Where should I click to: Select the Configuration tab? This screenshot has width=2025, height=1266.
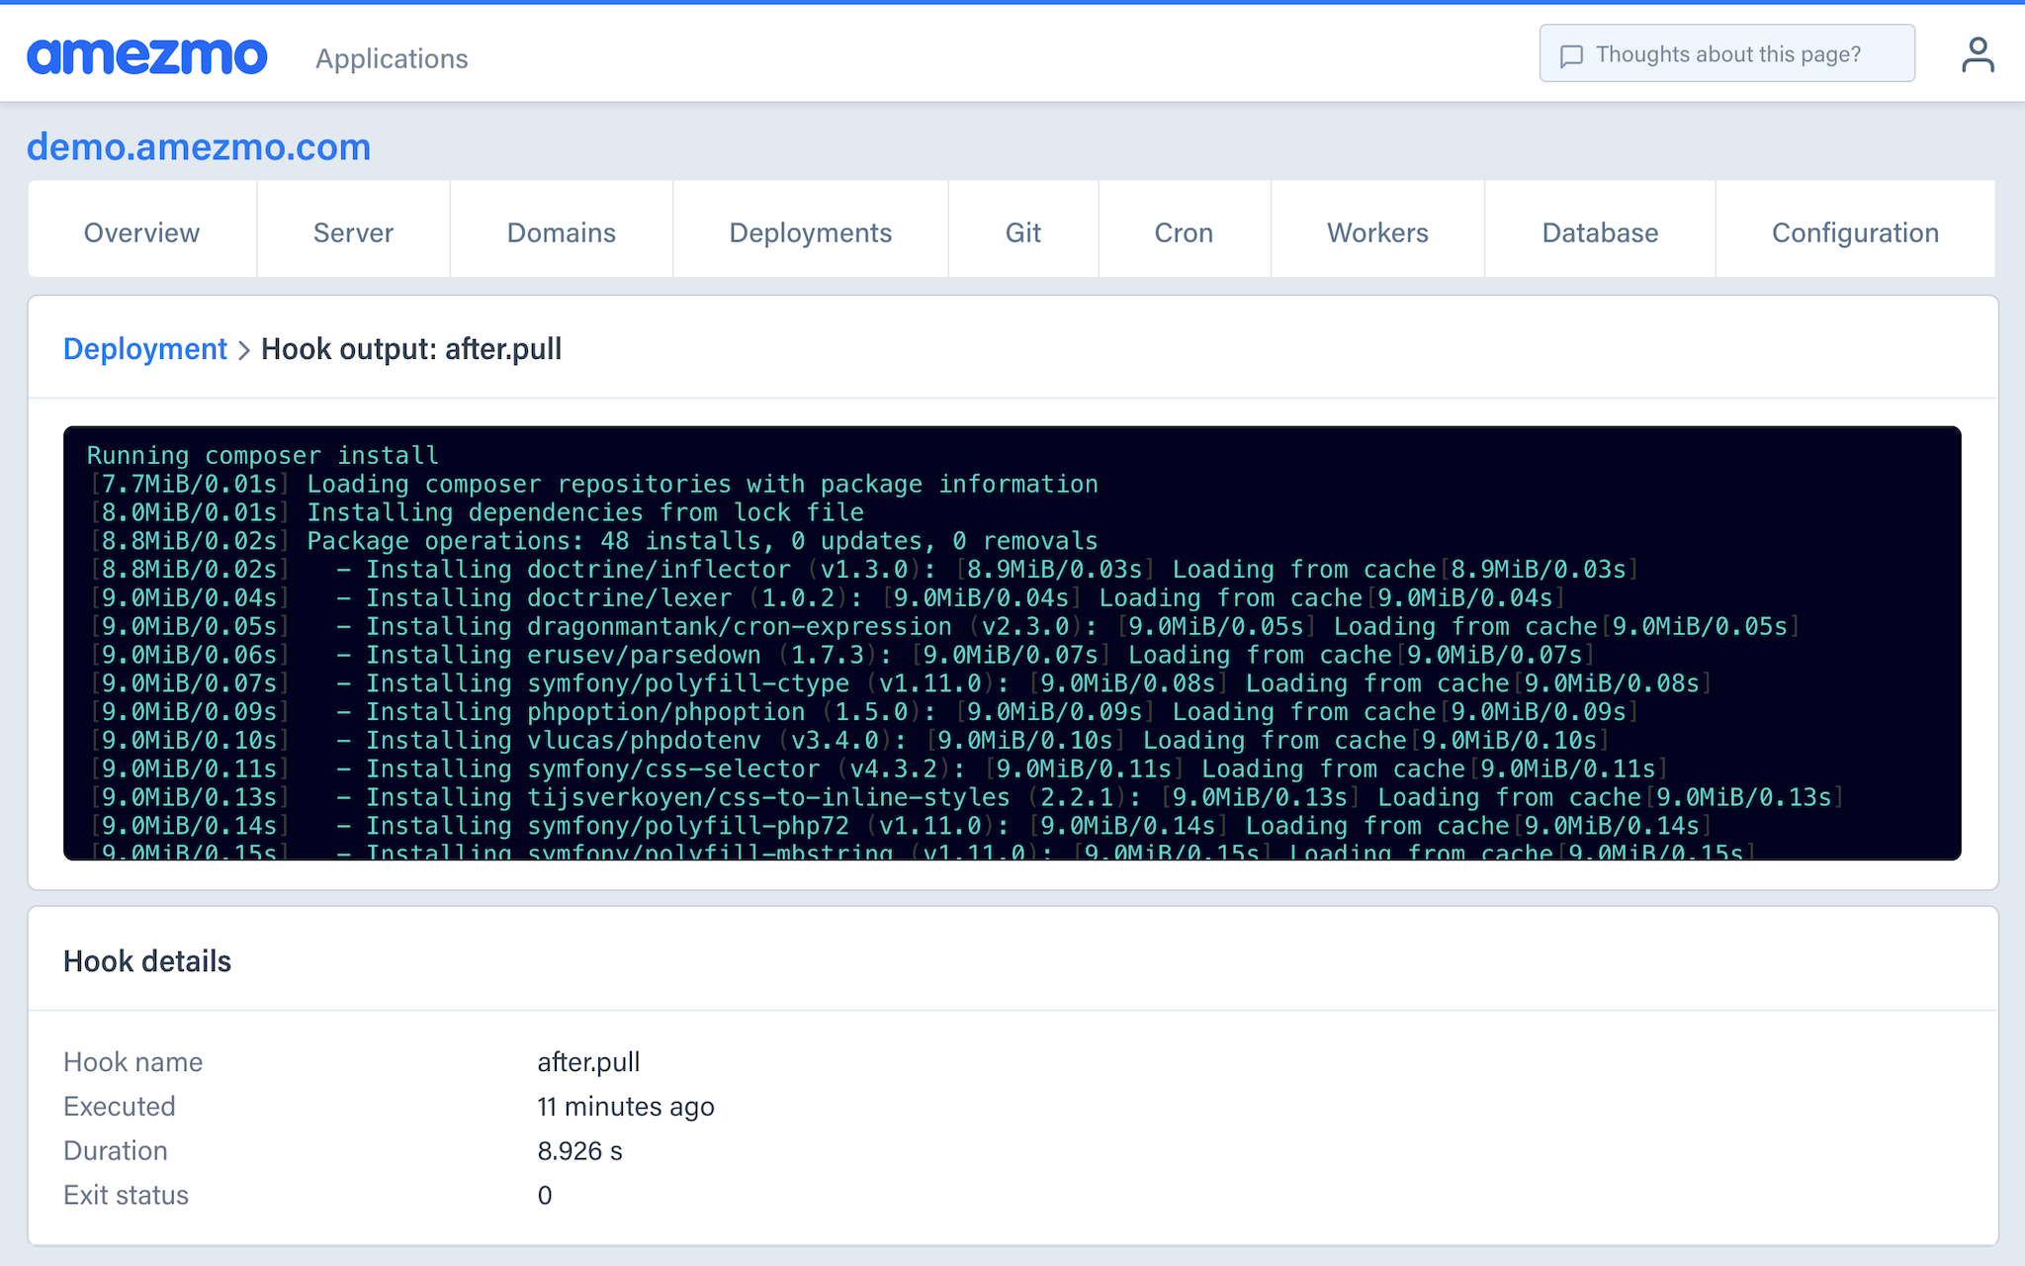[1855, 232]
